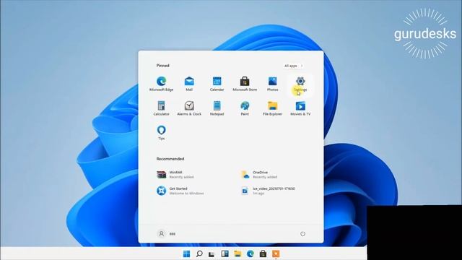
Task: Open the Paint app
Action: 245,108
